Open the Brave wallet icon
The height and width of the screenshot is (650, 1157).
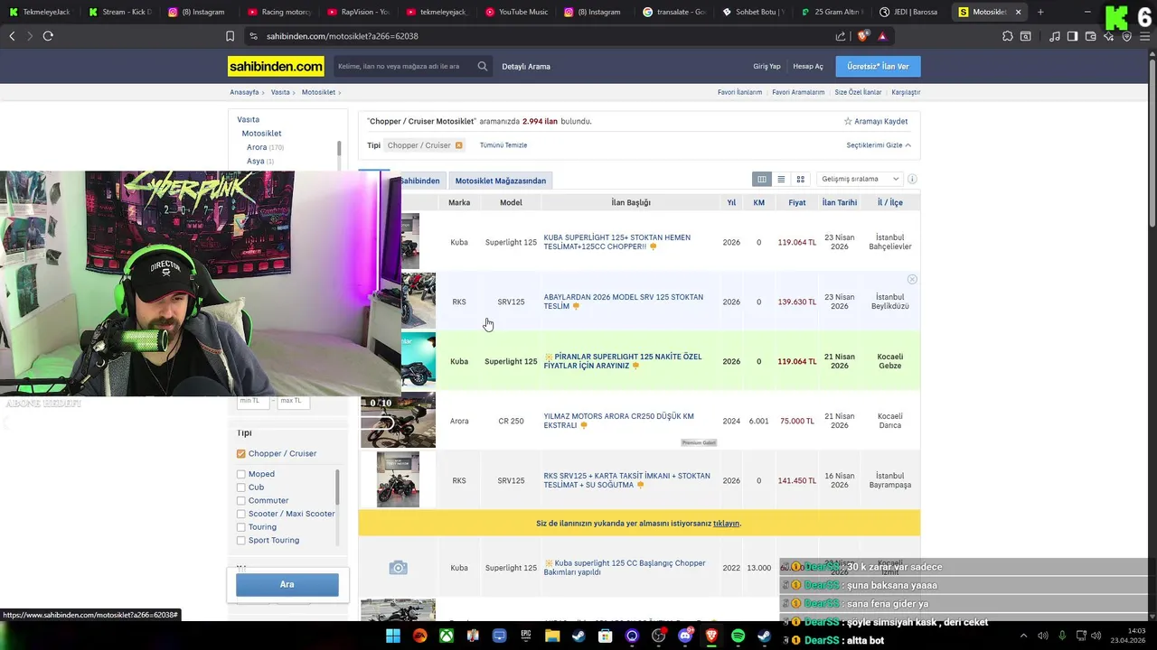tap(1091, 36)
